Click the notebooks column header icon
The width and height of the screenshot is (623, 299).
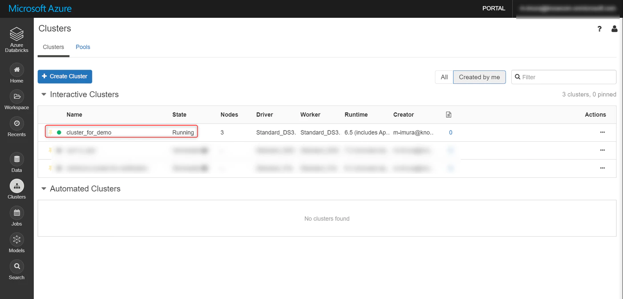pyautogui.click(x=449, y=115)
